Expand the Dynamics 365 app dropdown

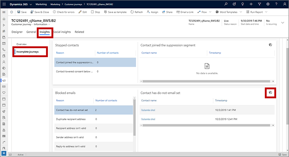[x=31, y=4]
